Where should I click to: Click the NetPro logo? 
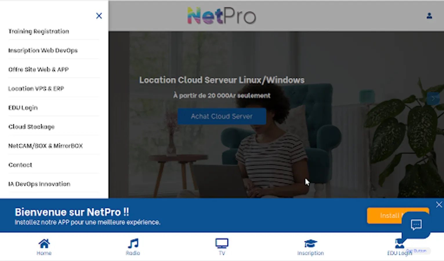[222, 16]
